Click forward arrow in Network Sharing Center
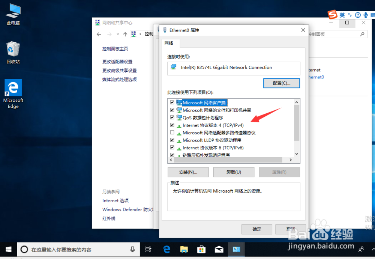The width and height of the screenshot is (375, 259). (109, 34)
